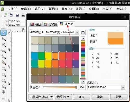Open the 编辑(E) menu
The width and height of the screenshot is (130, 102).
click(x=26, y=9)
